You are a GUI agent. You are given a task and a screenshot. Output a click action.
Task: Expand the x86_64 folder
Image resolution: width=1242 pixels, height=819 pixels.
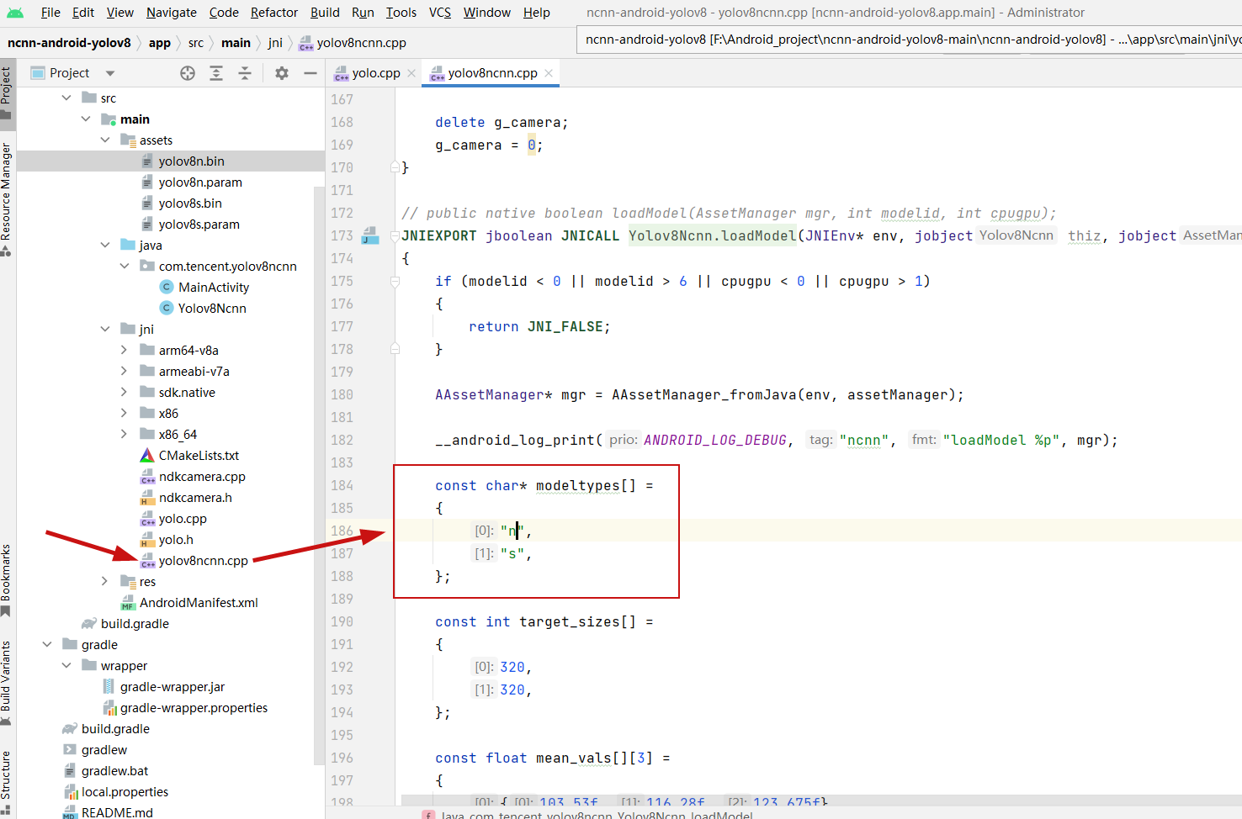[125, 434]
